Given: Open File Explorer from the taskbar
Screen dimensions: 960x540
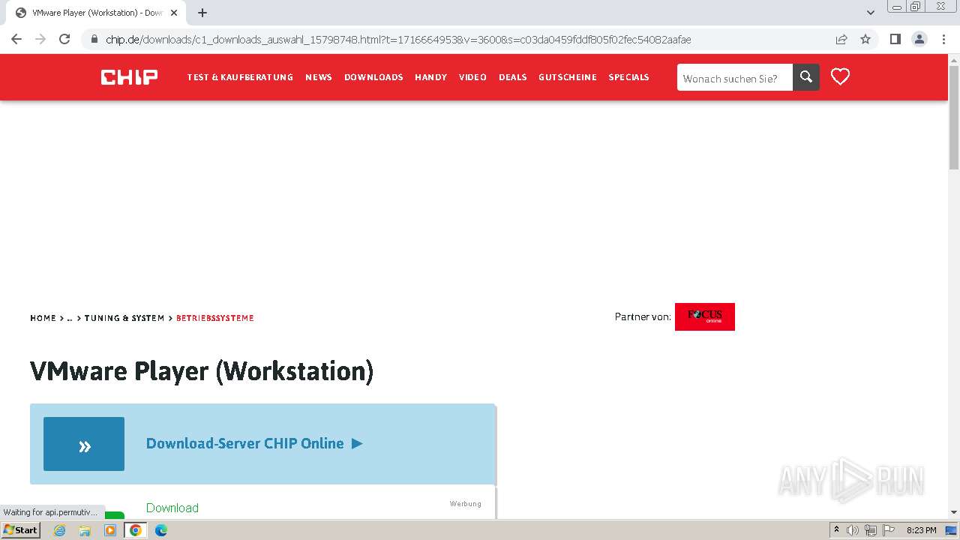Looking at the screenshot, I should pyautogui.click(x=85, y=530).
